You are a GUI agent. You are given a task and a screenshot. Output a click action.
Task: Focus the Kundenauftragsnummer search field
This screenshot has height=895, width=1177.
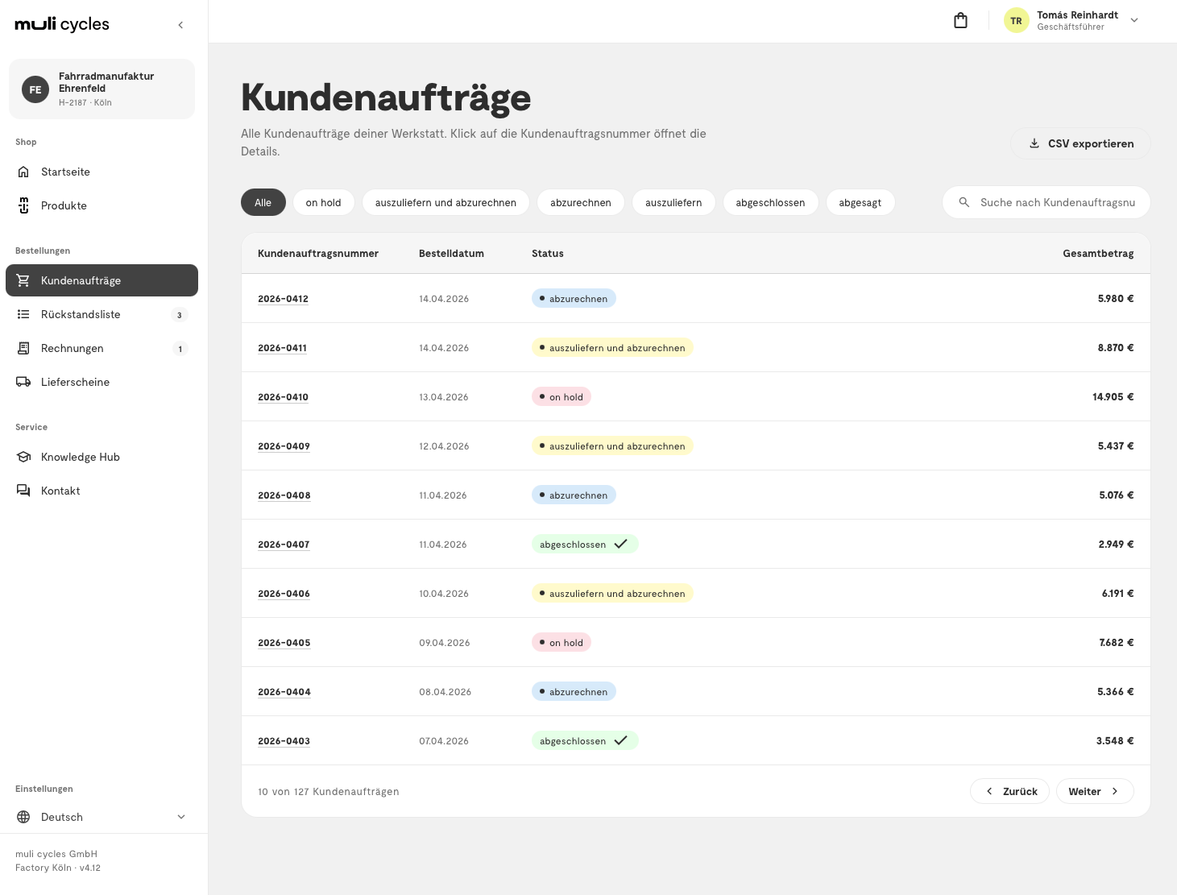[x=1046, y=202]
